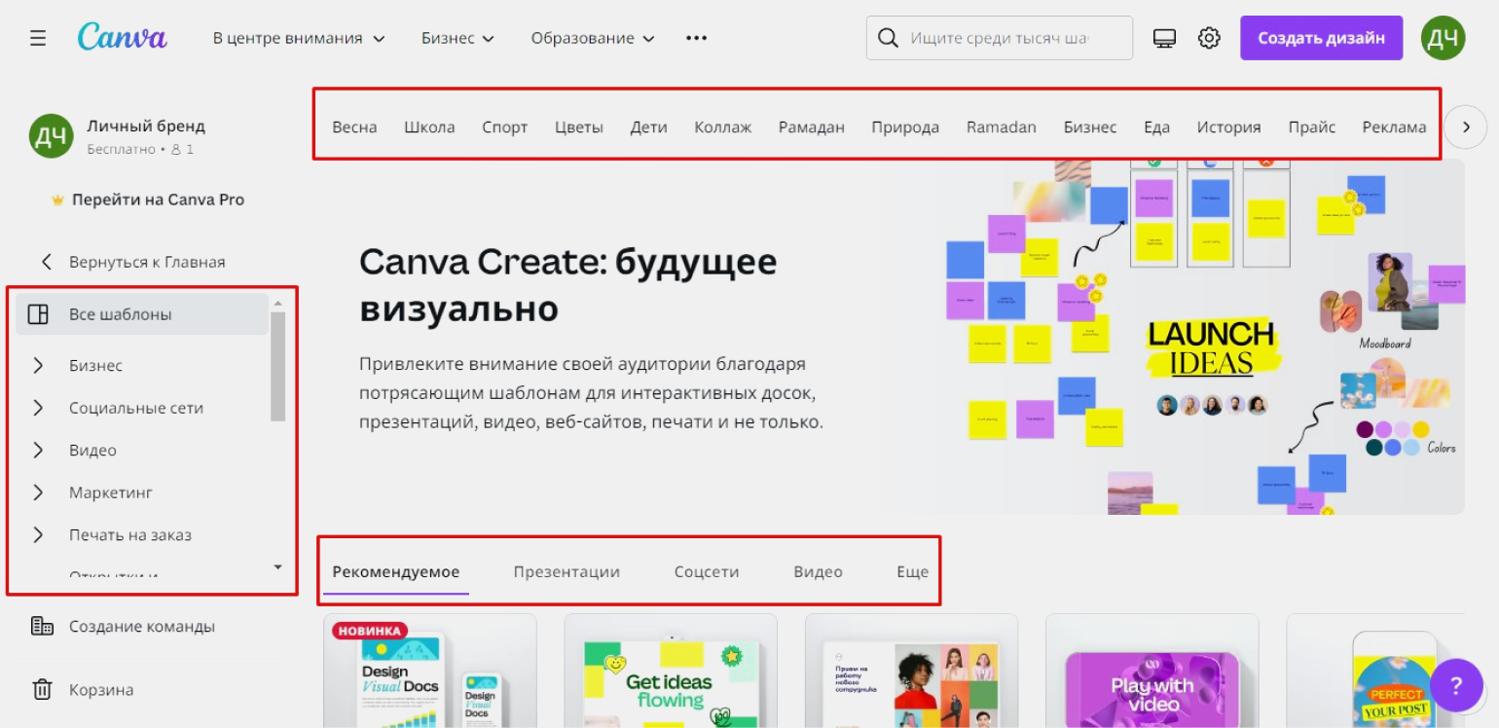The height and width of the screenshot is (728, 1499).
Task: Switch to Видео tab
Action: pos(818,571)
